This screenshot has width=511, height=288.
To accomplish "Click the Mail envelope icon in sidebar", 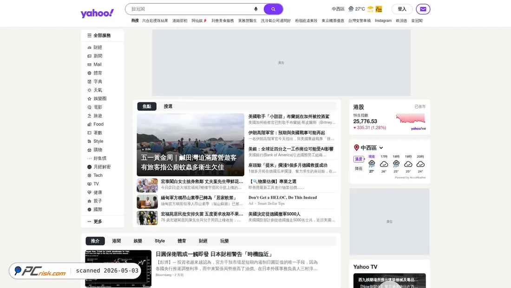I will [x=89, y=65].
